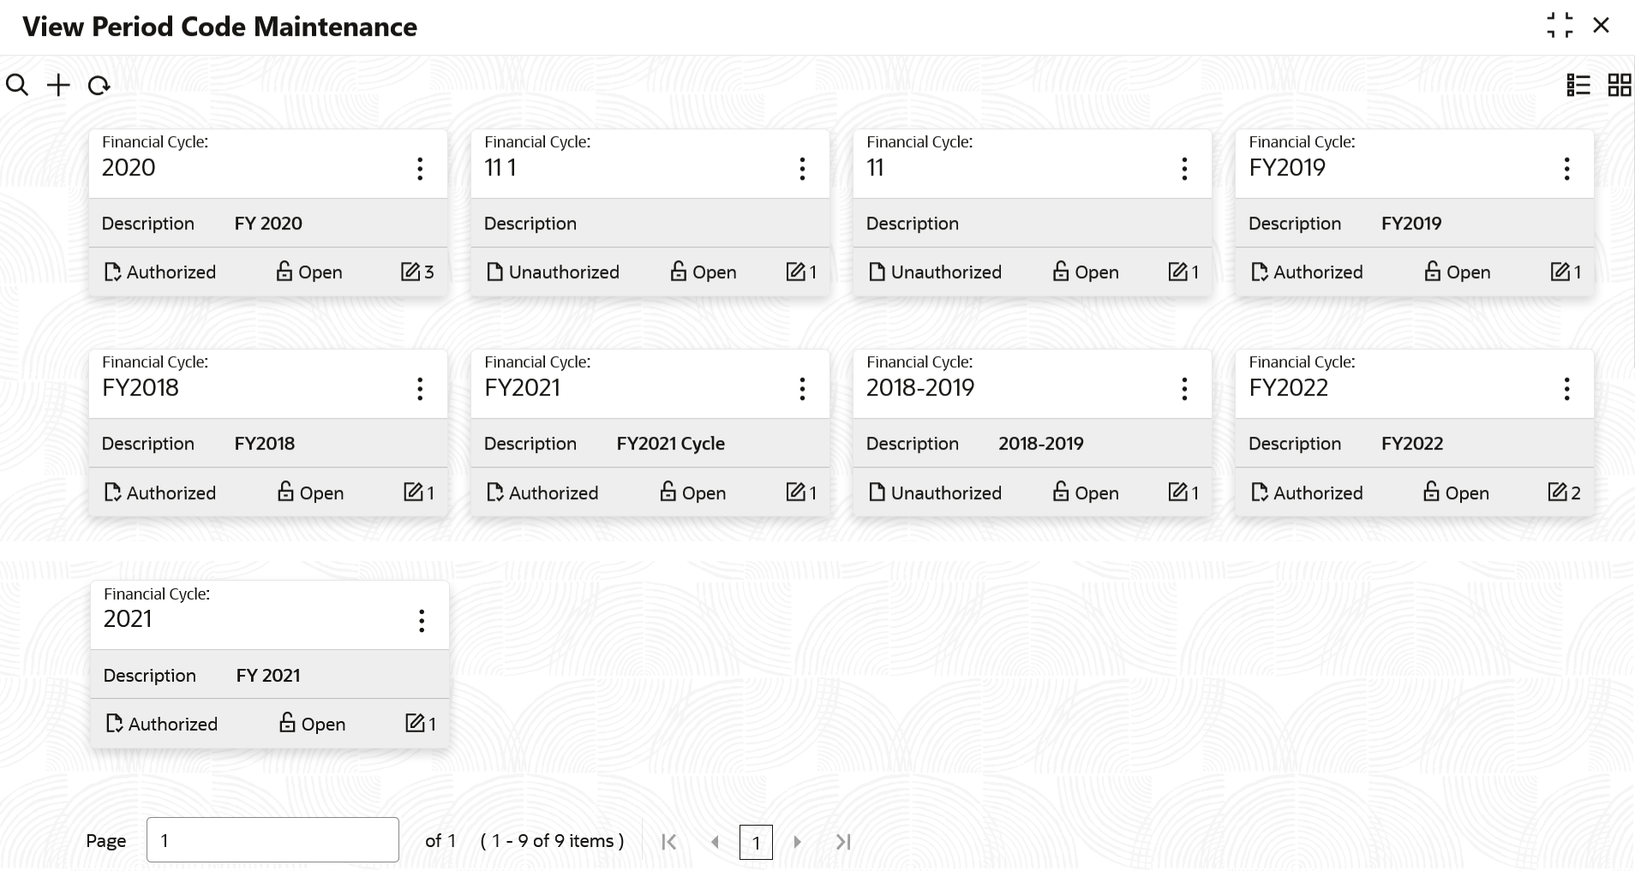Viewport: 1635px width, 871px height.
Task: Open options menu for cycle 2021
Action: [x=422, y=620]
